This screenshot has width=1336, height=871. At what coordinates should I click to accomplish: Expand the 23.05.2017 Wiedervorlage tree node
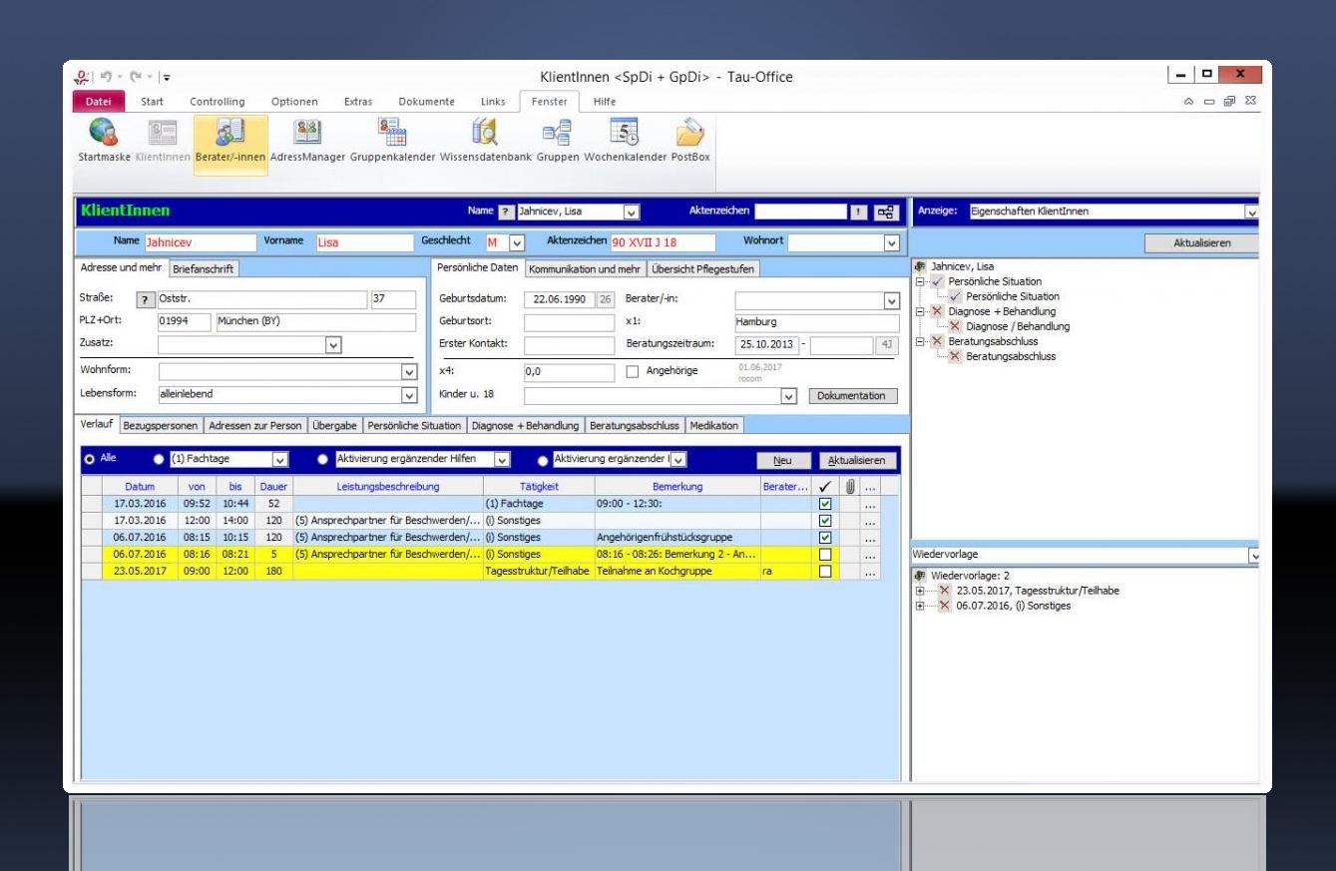(x=920, y=591)
